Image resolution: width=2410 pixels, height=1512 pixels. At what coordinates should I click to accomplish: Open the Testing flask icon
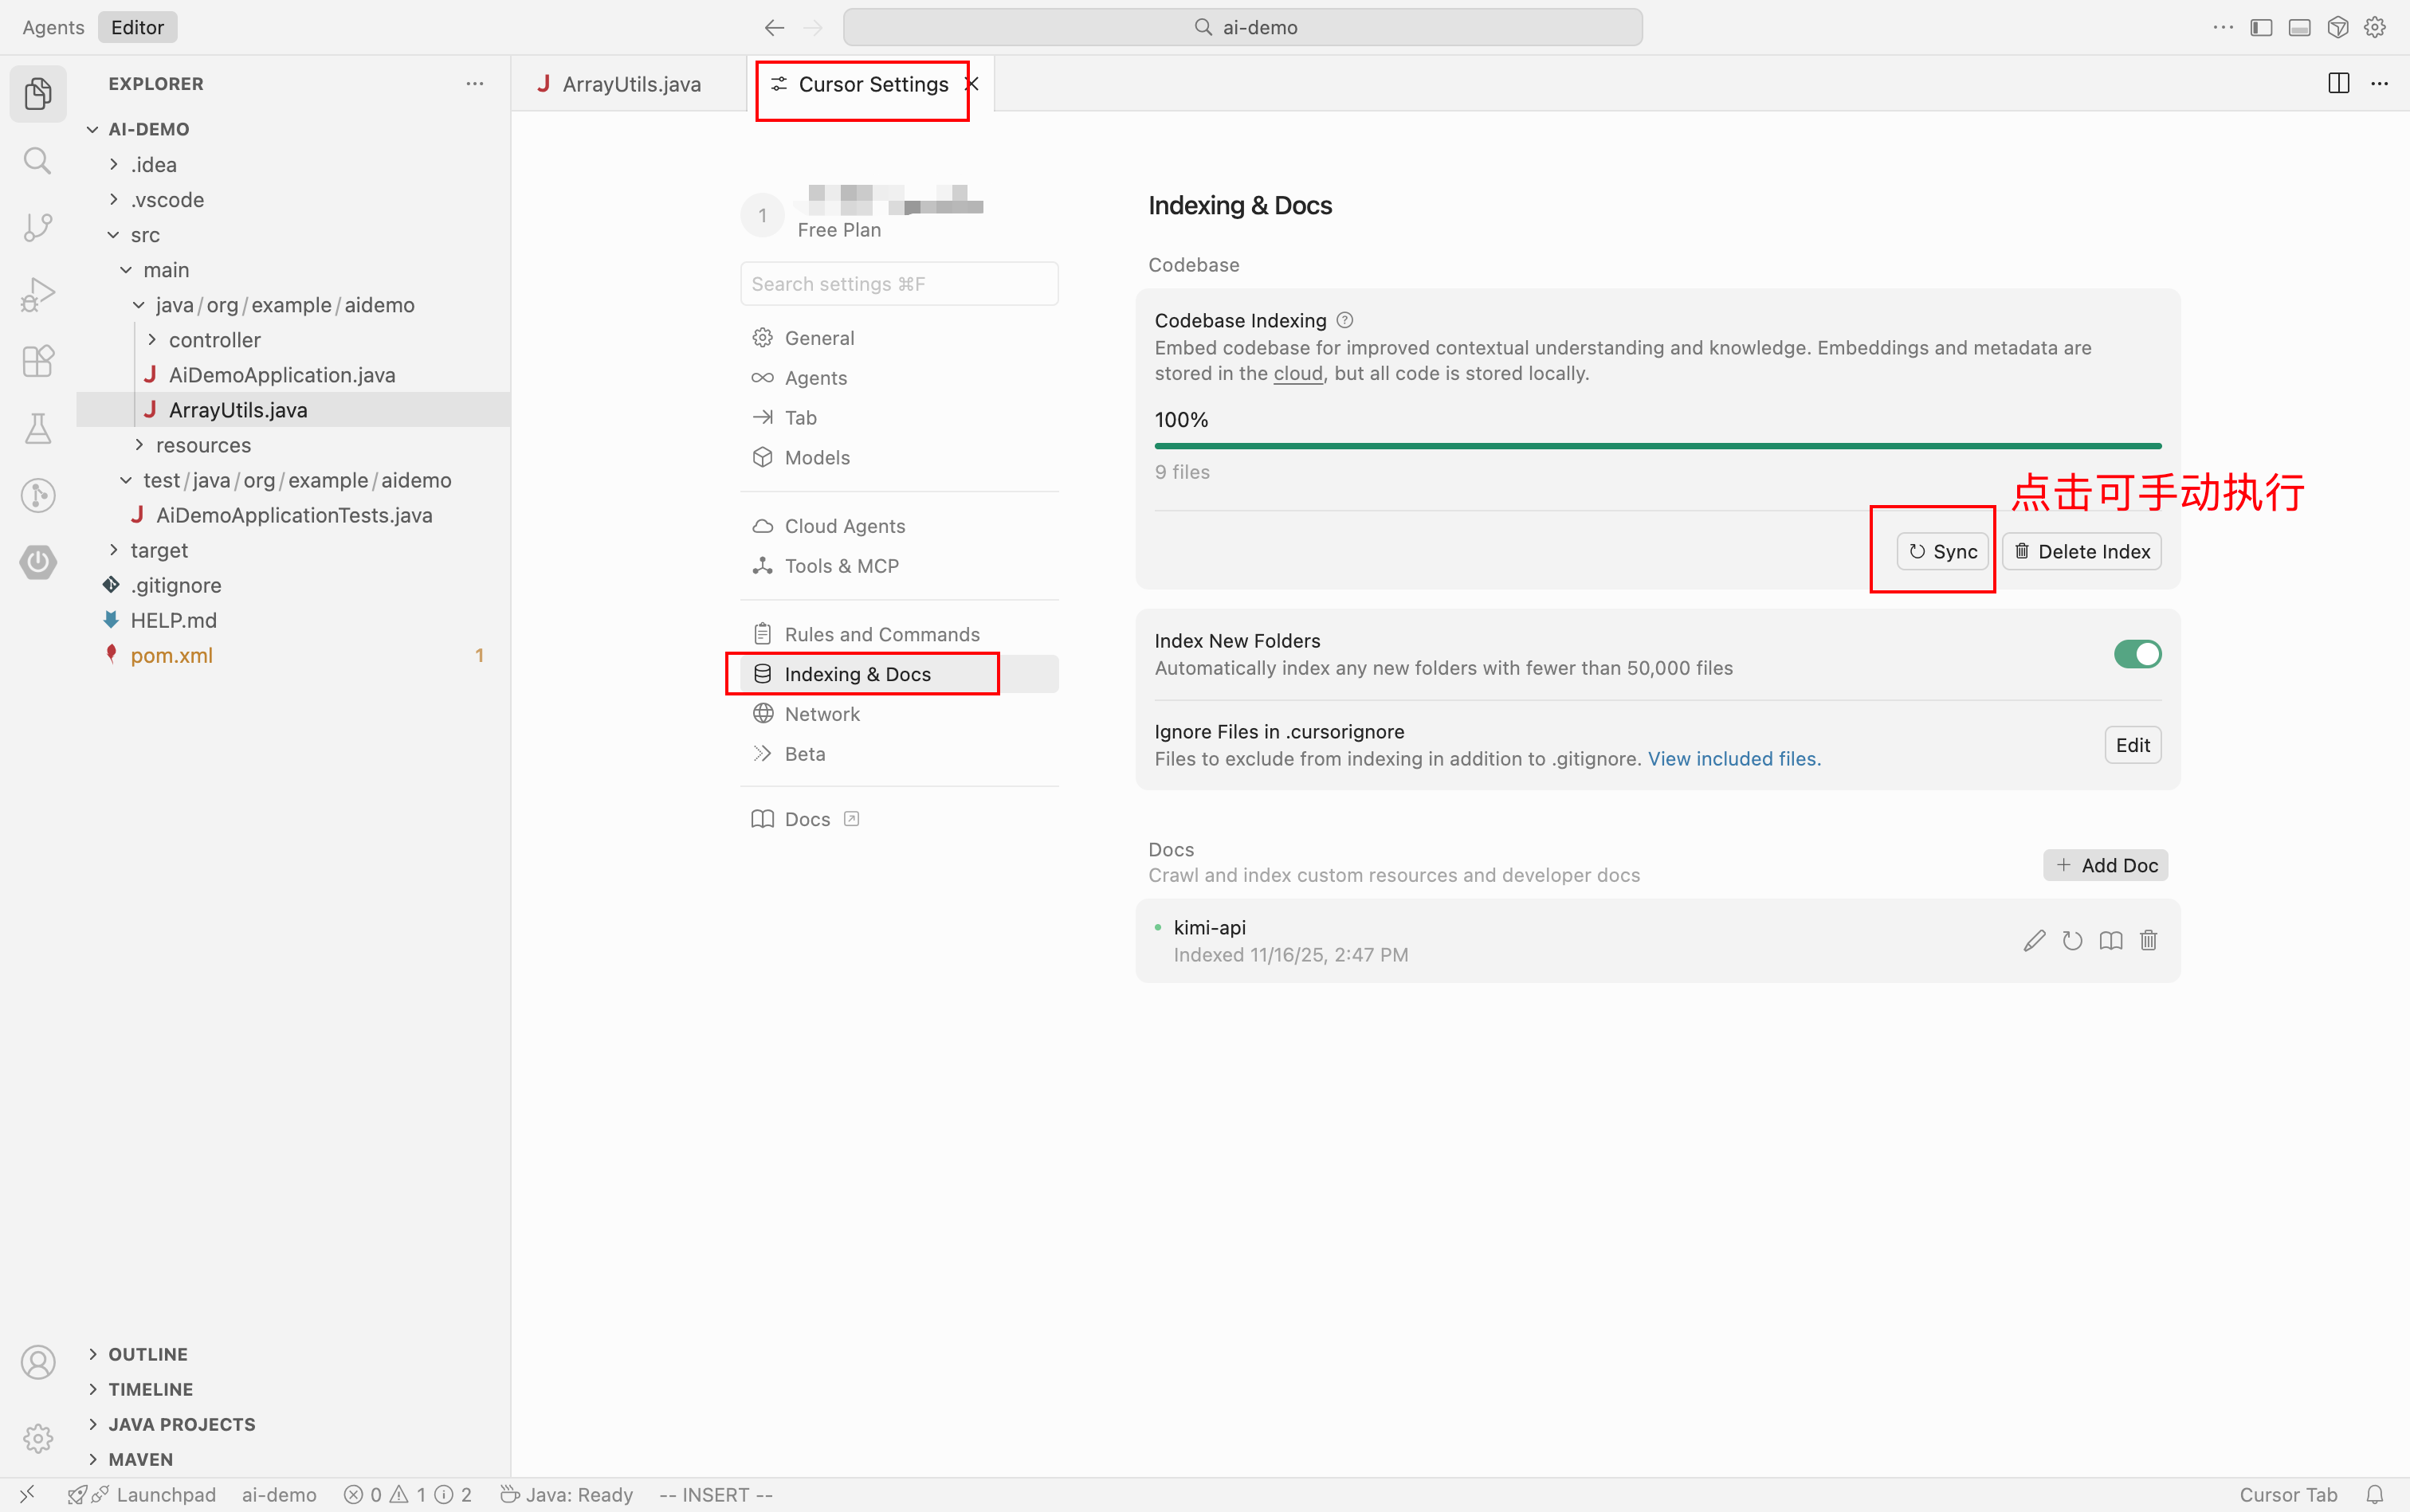[38, 428]
